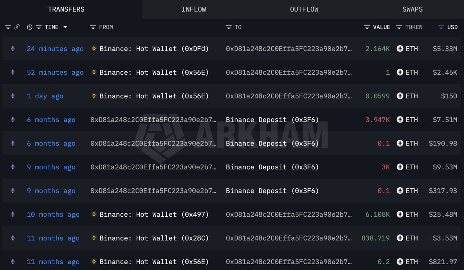Image resolution: width=464 pixels, height=270 pixels.
Task: Open Binance: Hot Wallet (0x497) entity
Action: coord(154,214)
